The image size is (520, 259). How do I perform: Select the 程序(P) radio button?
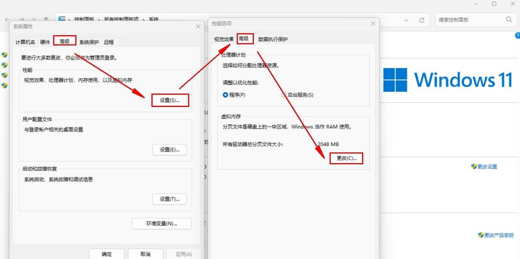tap(234, 95)
